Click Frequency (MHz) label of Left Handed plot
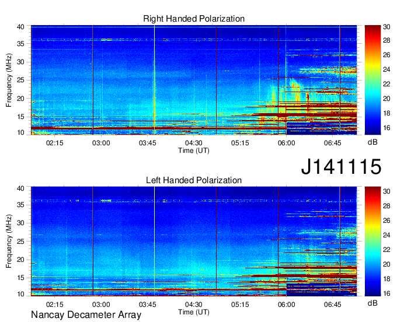The width and height of the screenshot is (397, 322). coord(9,242)
